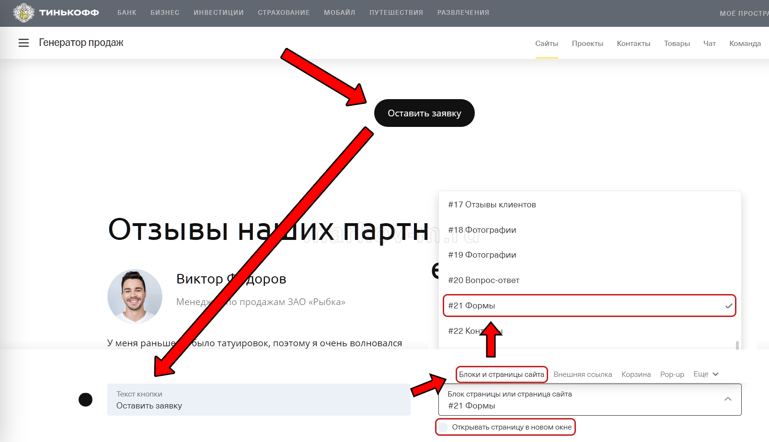Click the dropdown list scrollbar
The image size is (769, 442).
(737, 345)
